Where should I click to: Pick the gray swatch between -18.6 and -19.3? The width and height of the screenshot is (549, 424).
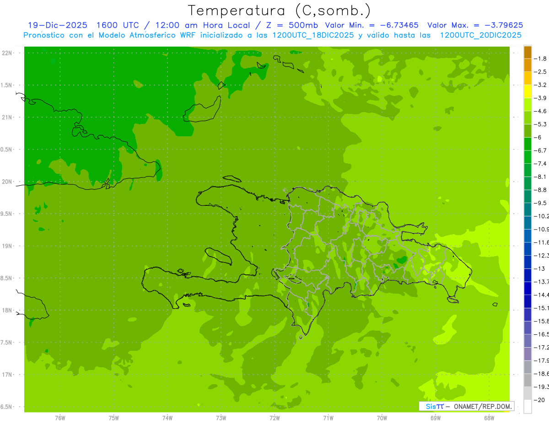tap(527, 380)
